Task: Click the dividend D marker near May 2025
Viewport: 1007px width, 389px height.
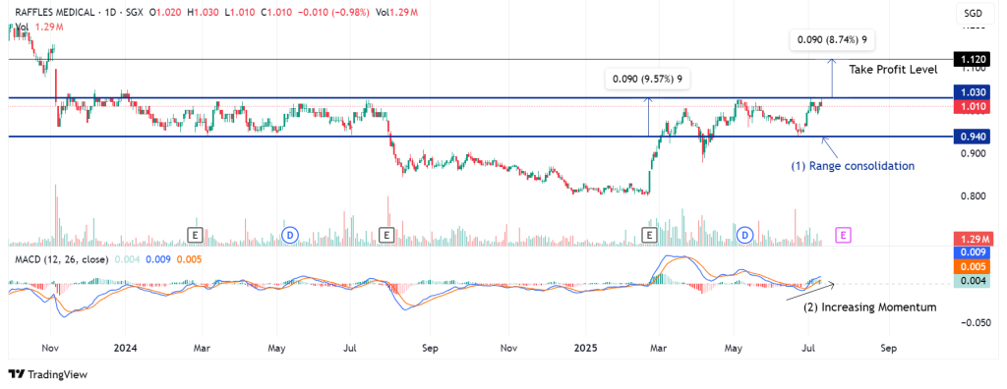Action: coord(745,235)
